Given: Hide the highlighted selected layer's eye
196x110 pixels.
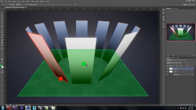Looking at the screenshot, I should click(168, 69).
